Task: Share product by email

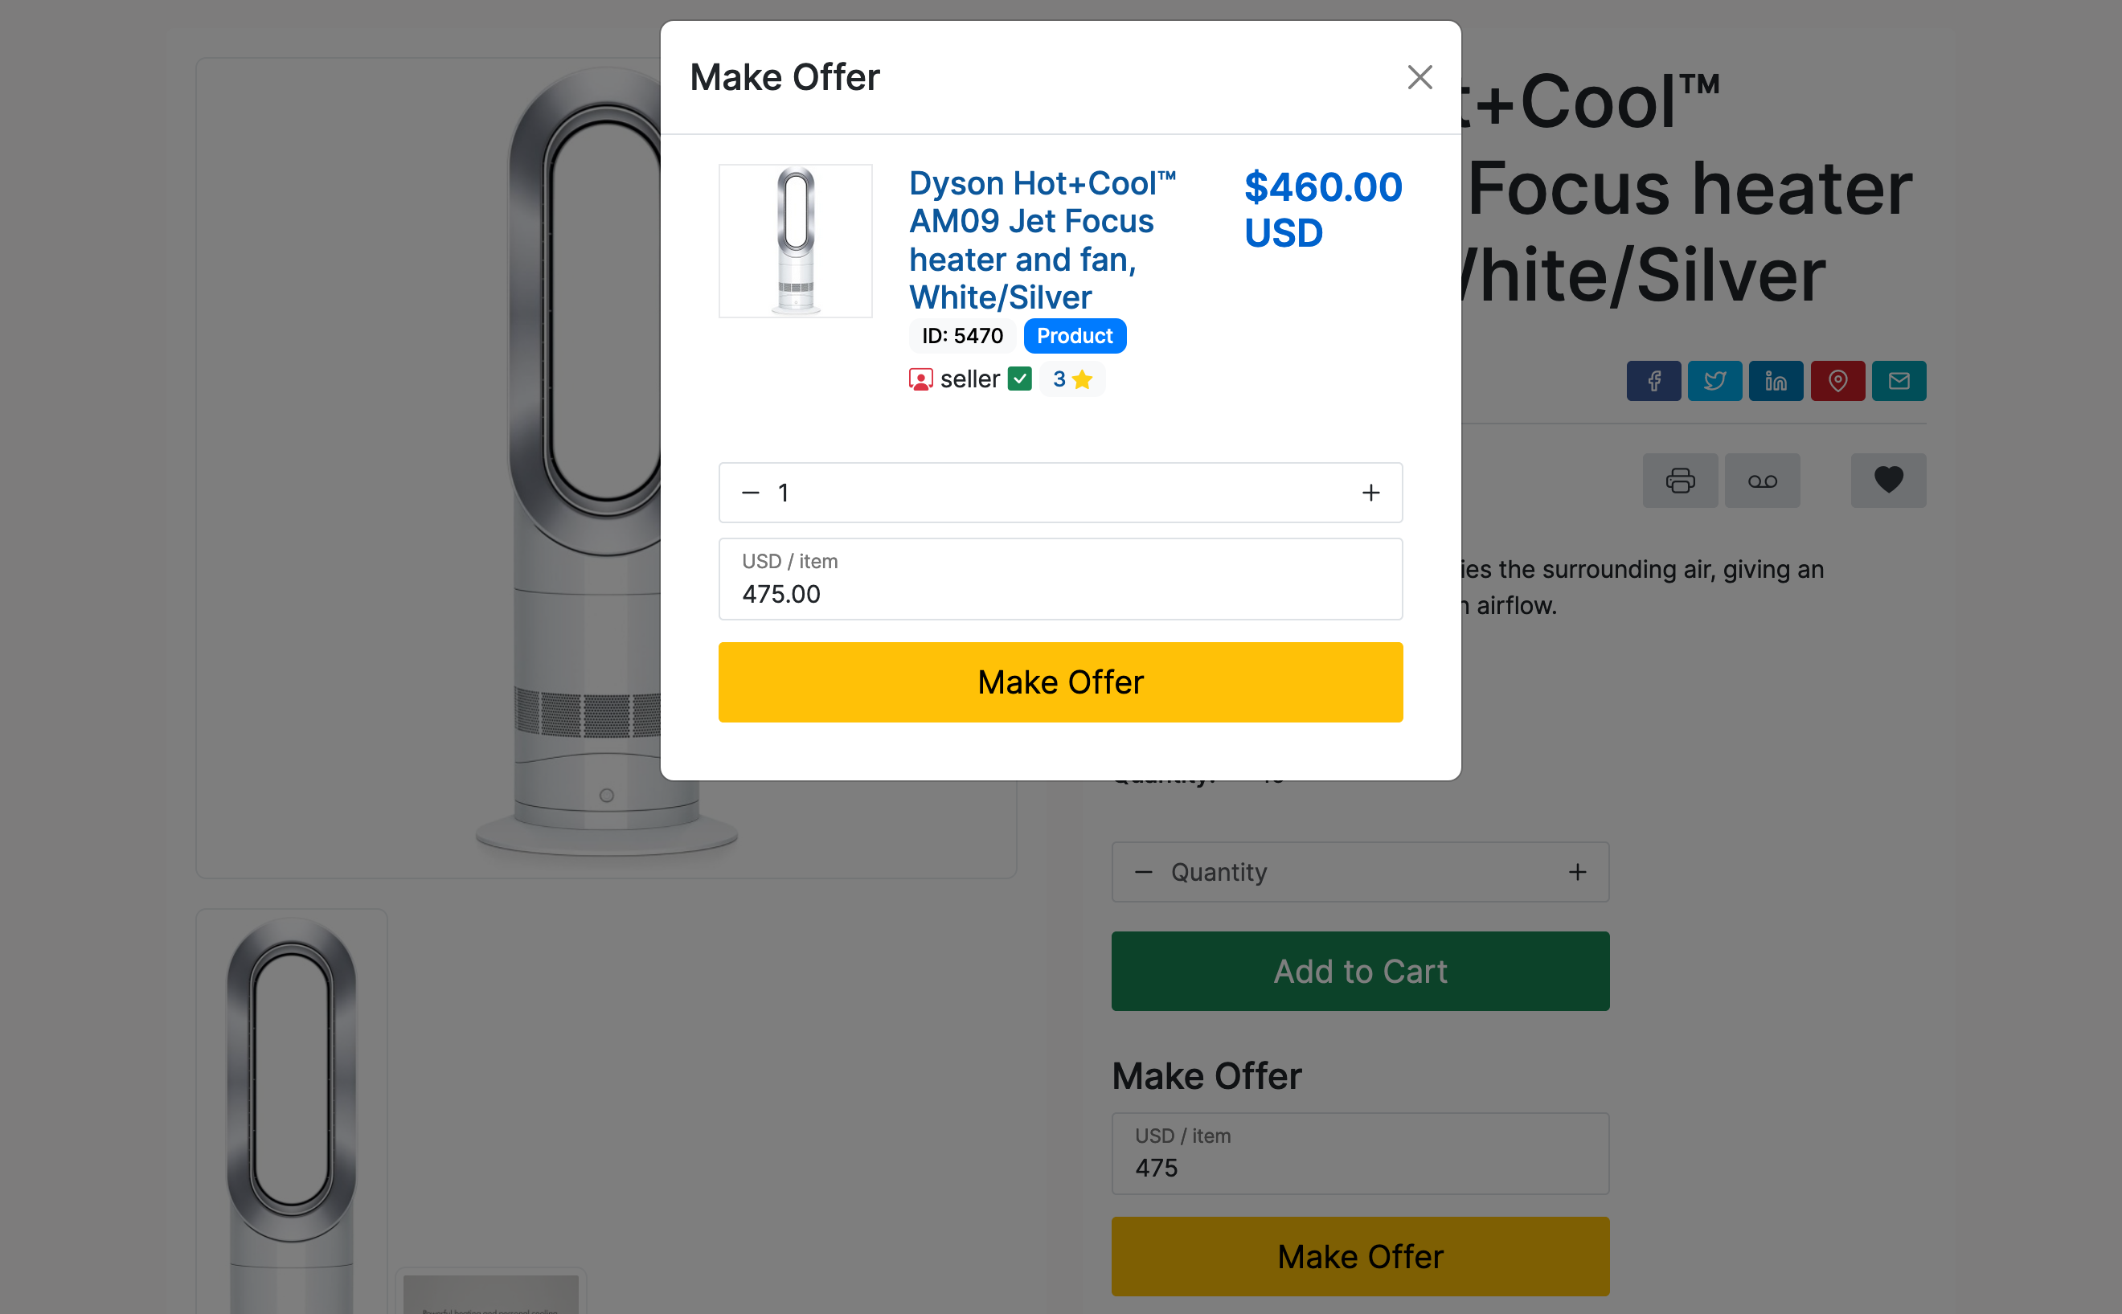Action: (x=1899, y=381)
